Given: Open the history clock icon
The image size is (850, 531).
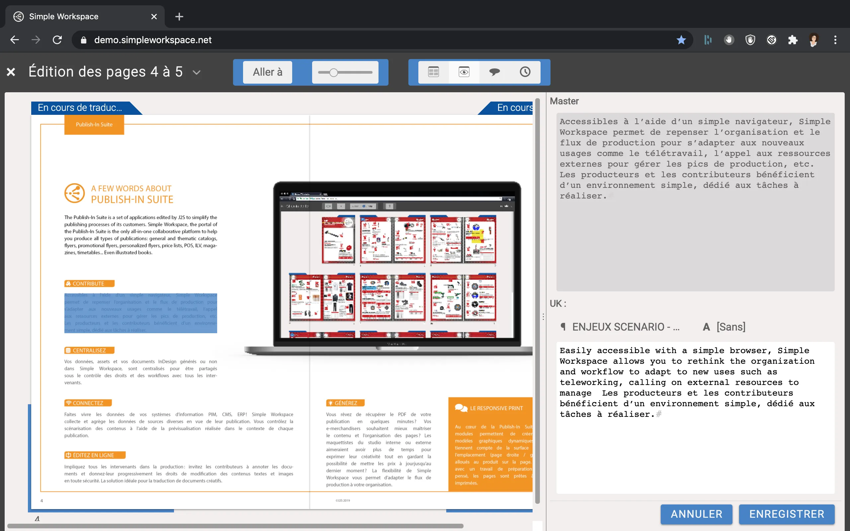Looking at the screenshot, I should point(525,72).
